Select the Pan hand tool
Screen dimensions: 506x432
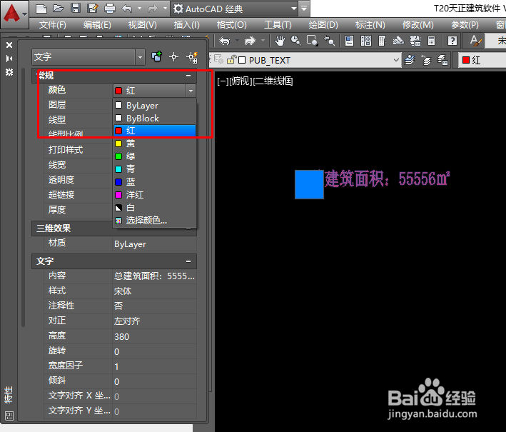(280, 41)
